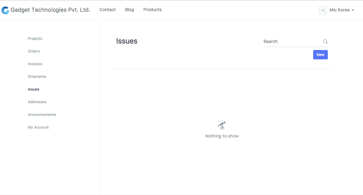Click the Issues page heading
This screenshot has width=363, height=195.
127,41
